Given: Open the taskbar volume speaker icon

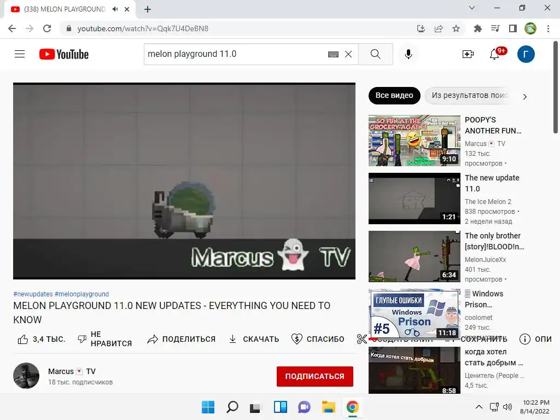Looking at the screenshot, I should tap(507, 407).
